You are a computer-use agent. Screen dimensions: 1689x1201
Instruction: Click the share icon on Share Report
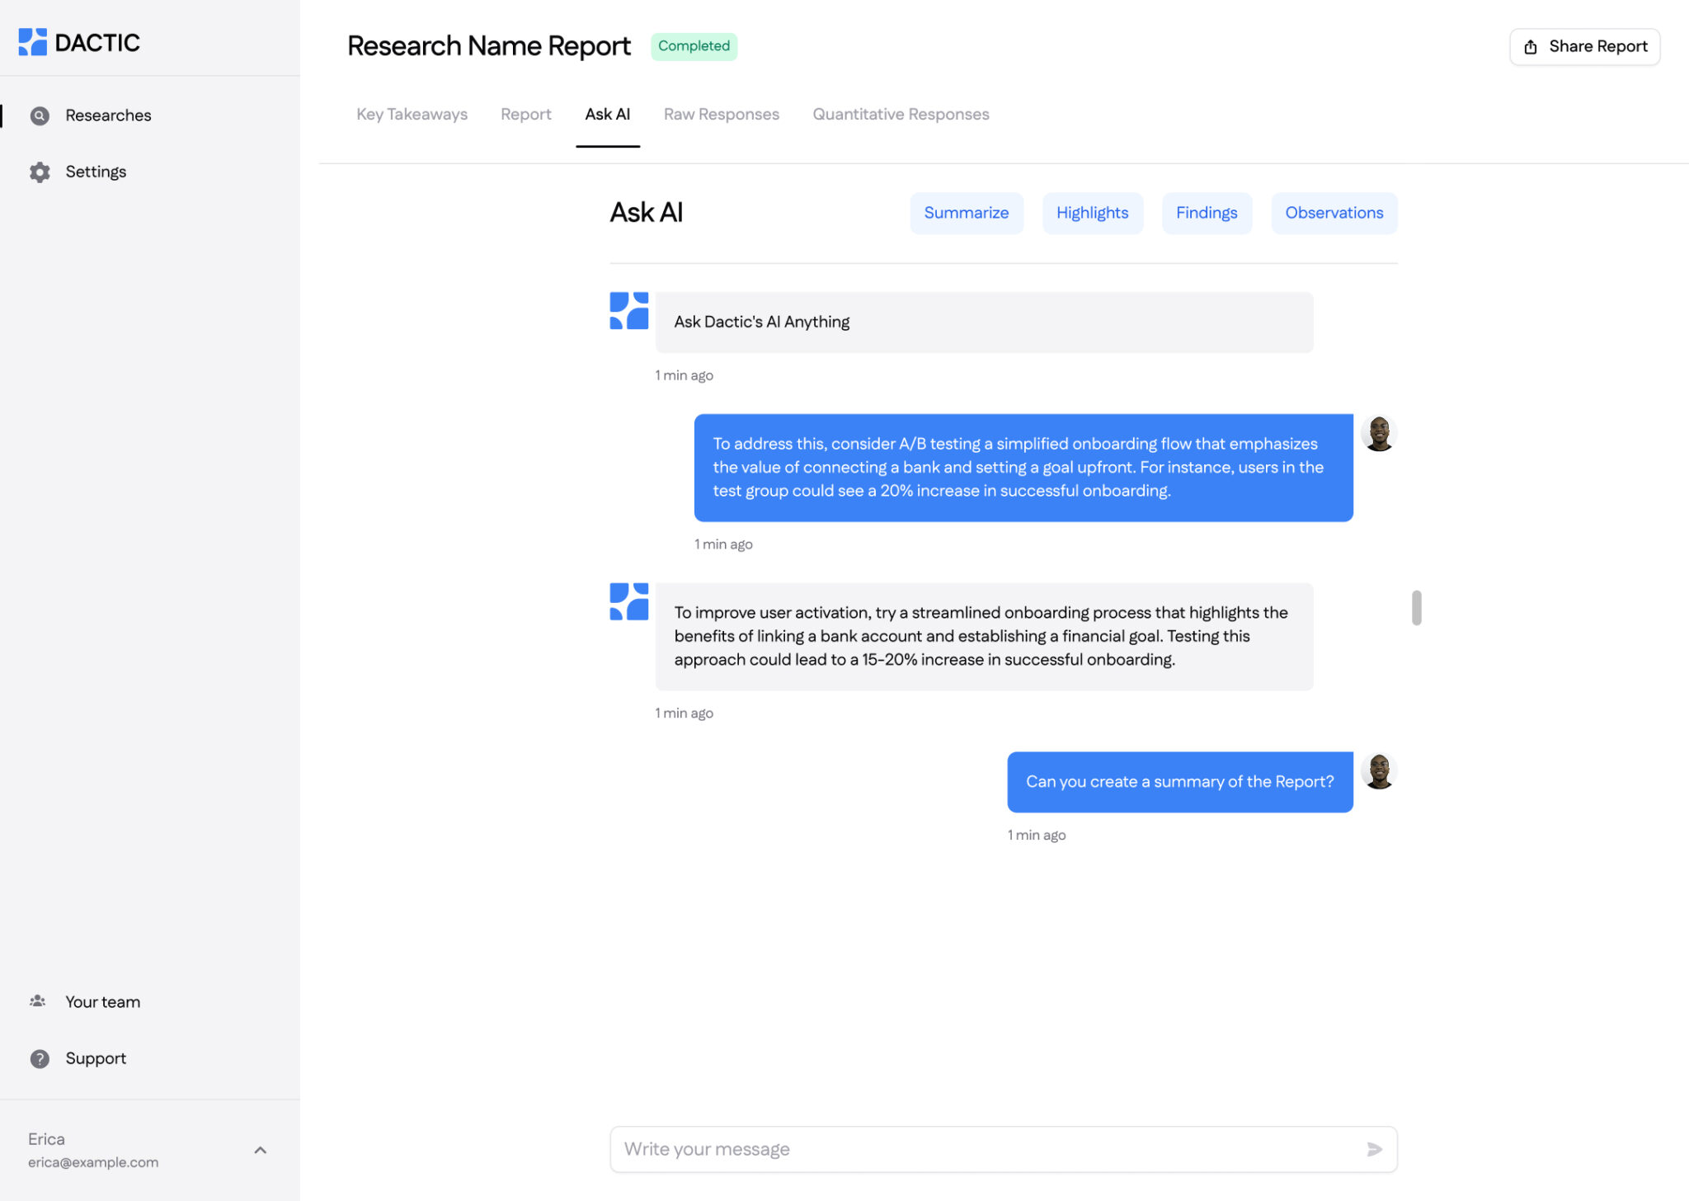(x=1531, y=46)
